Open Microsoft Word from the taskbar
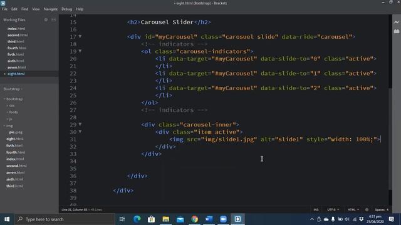The width and height of the screenshot is (401, 225). [x=209, y=219]
